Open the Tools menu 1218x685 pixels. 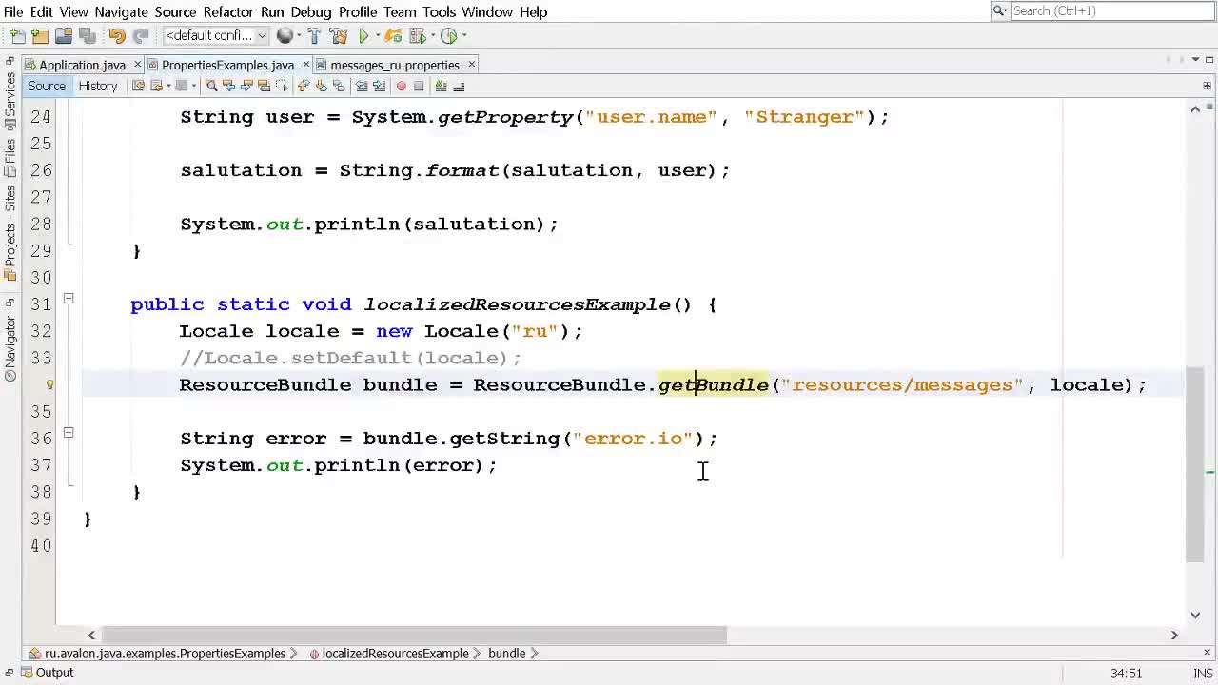coord(439,11)
